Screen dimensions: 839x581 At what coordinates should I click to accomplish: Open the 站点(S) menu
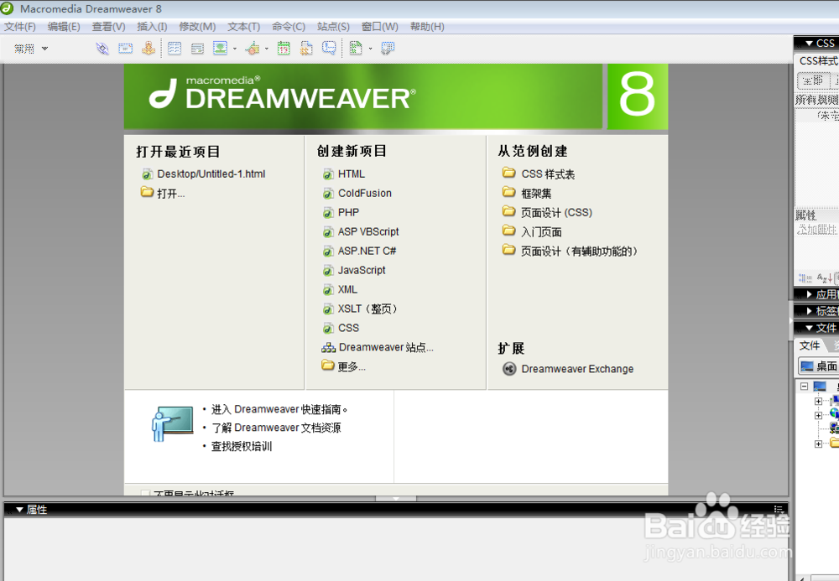(333, 27)
